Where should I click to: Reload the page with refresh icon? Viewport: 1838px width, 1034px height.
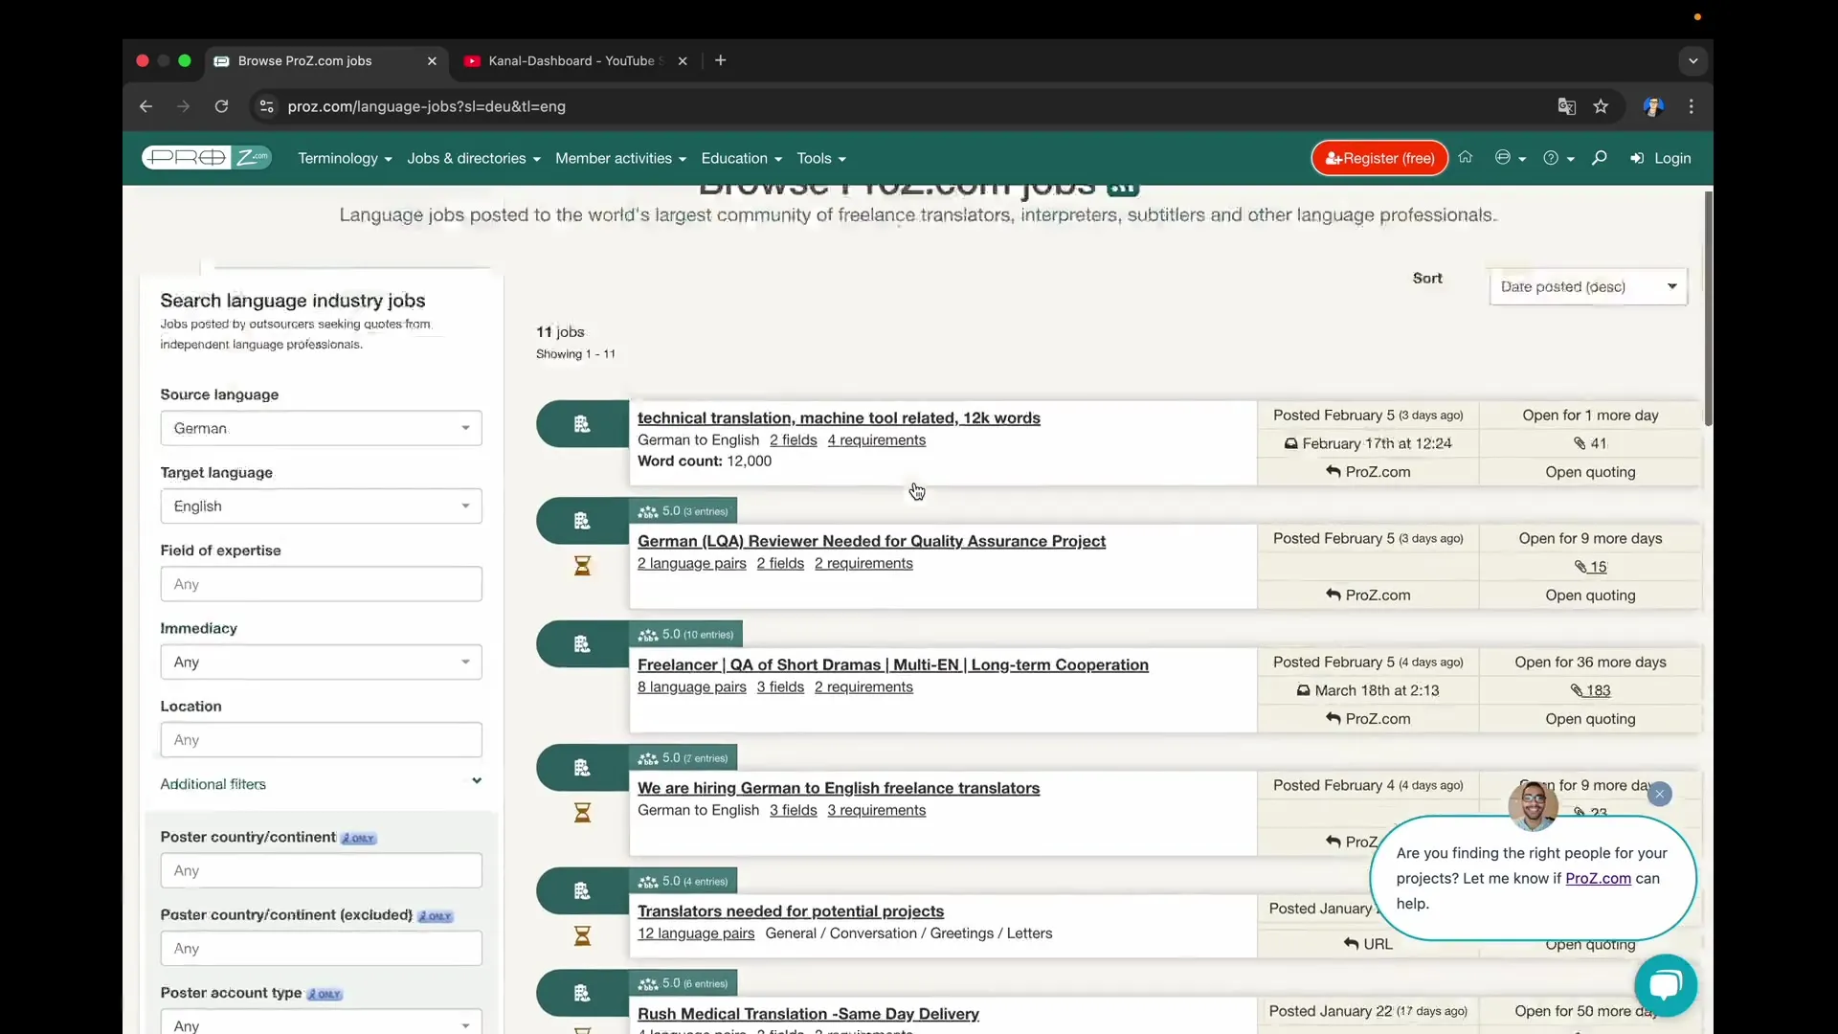point(221,106)
